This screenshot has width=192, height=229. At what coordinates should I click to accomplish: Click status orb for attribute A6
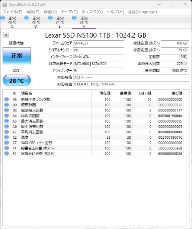coord(7,126)
